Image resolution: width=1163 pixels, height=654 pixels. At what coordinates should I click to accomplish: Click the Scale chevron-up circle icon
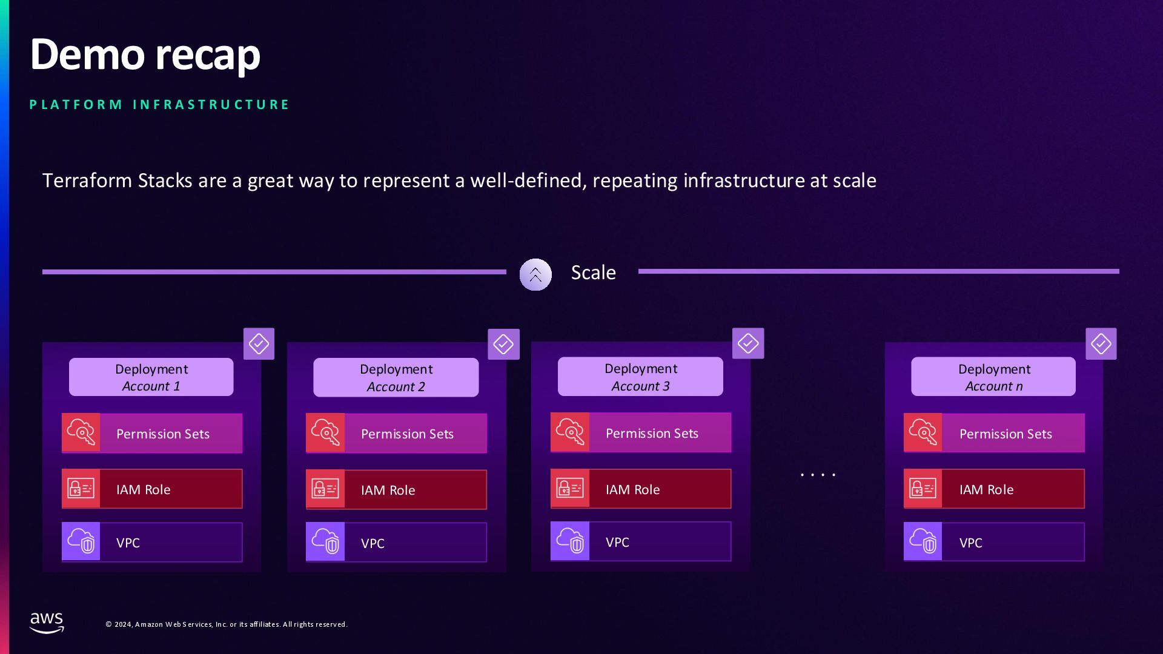[x=535, y=274]
